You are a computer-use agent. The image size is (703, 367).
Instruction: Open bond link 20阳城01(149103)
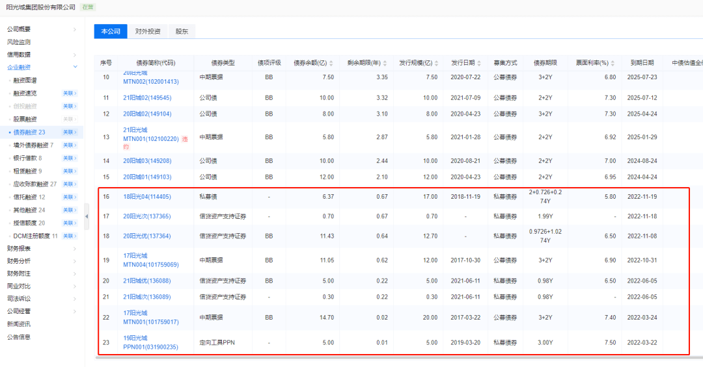(x=147, y=177)
